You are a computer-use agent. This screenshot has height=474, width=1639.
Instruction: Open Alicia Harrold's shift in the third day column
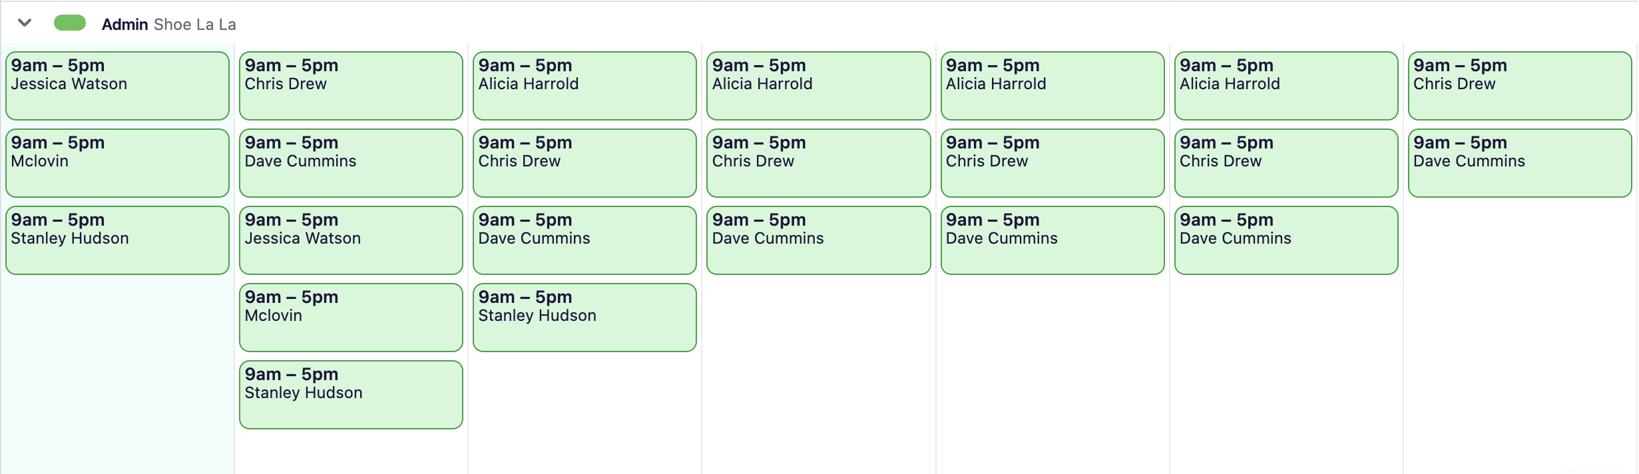pyautogui.click(x=585, y=86)
